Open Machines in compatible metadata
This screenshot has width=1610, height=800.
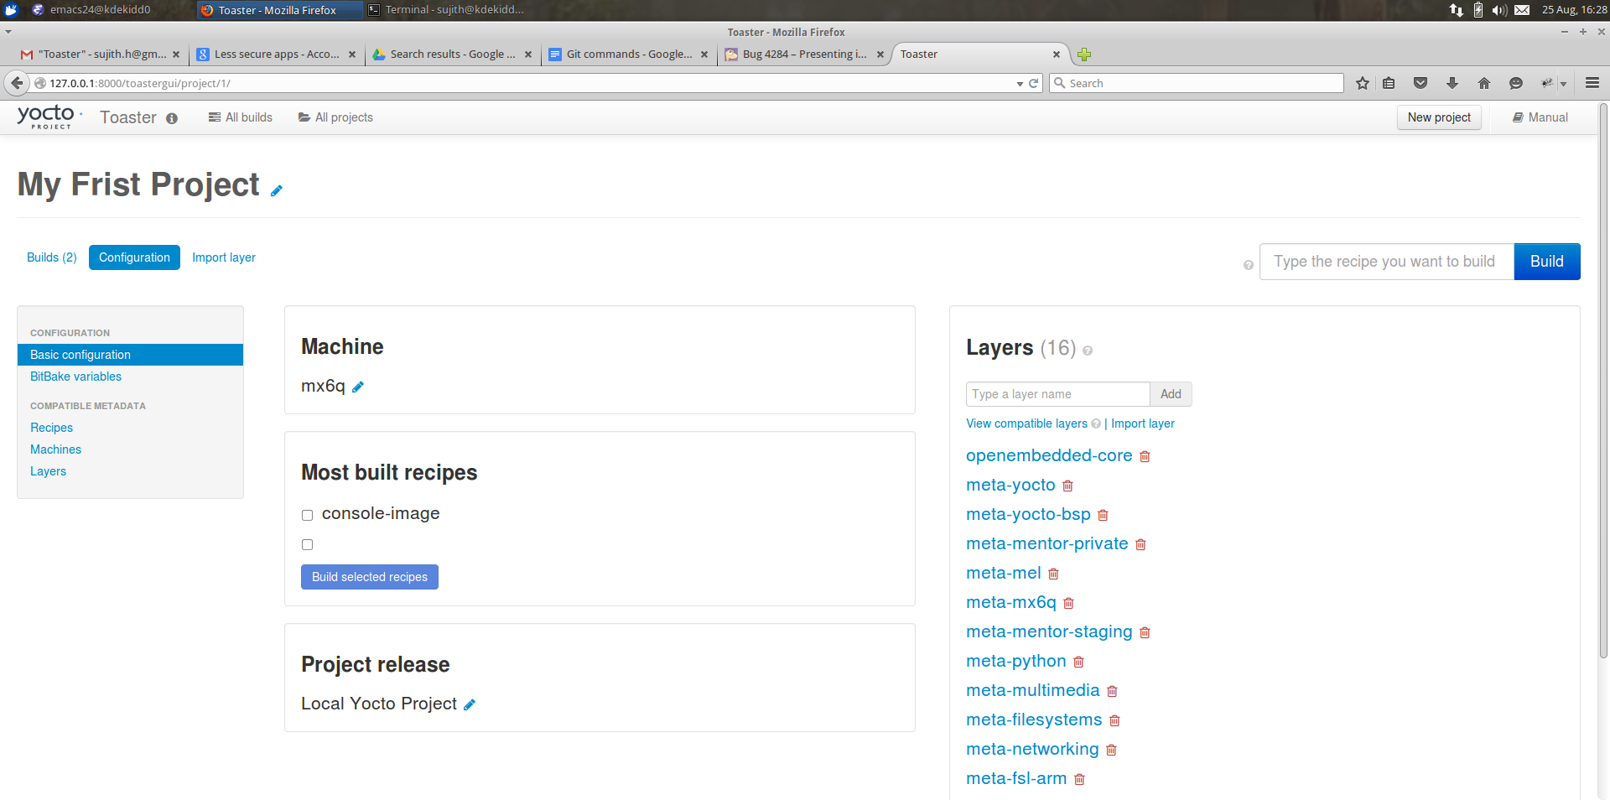(55, 449)
